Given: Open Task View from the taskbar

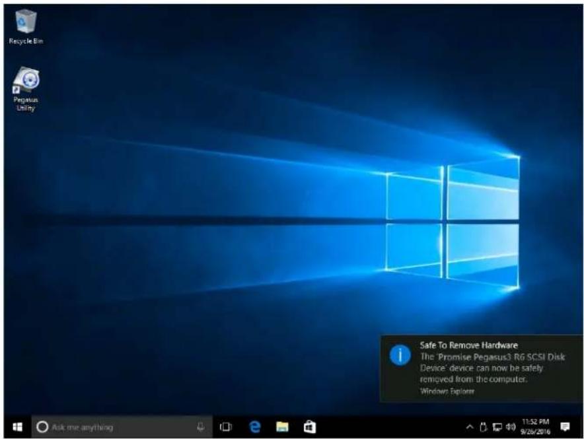Looking at the screenshot, I should coord(226,426).
